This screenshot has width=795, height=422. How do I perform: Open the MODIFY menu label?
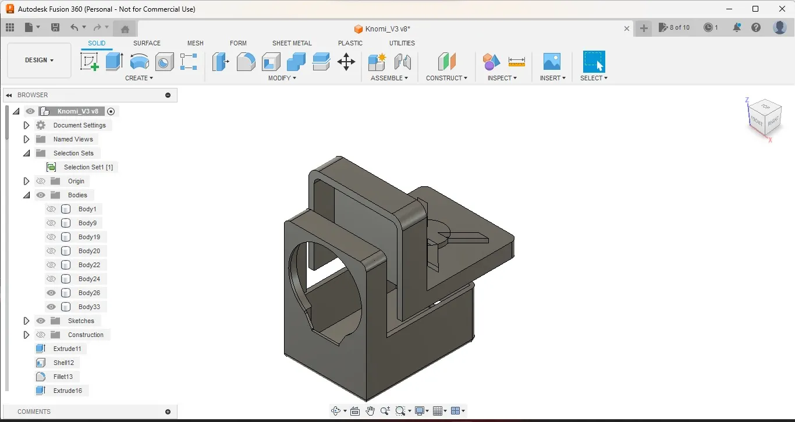(x=282, y=78)
